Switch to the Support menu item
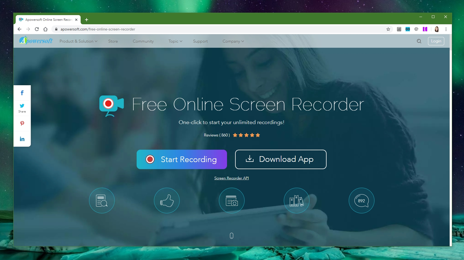464x260 pixels. pos(200,41)
